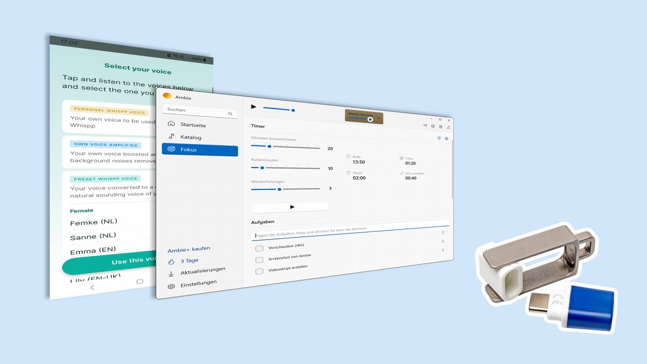Tap the Android back navigation arrow
The height and width of the screenshot is (364, 647).
(92, 287)
